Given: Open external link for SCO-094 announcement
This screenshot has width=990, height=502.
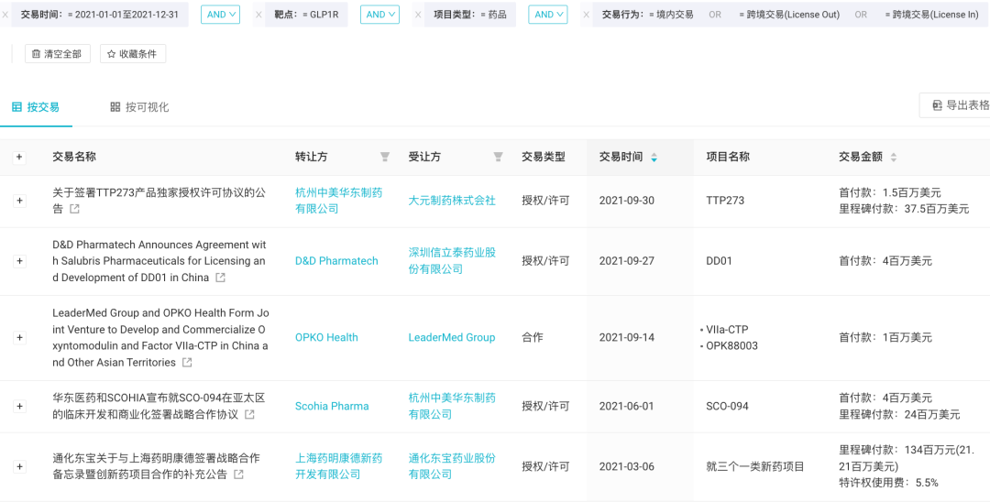Looking at the screenshot, I should 250,414.
